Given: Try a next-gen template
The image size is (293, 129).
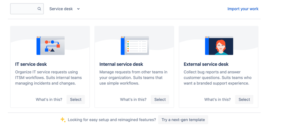Looking at the screenshot, I should coord(183,120).
